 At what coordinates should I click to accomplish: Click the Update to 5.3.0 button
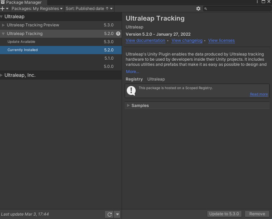click(224, 214)
